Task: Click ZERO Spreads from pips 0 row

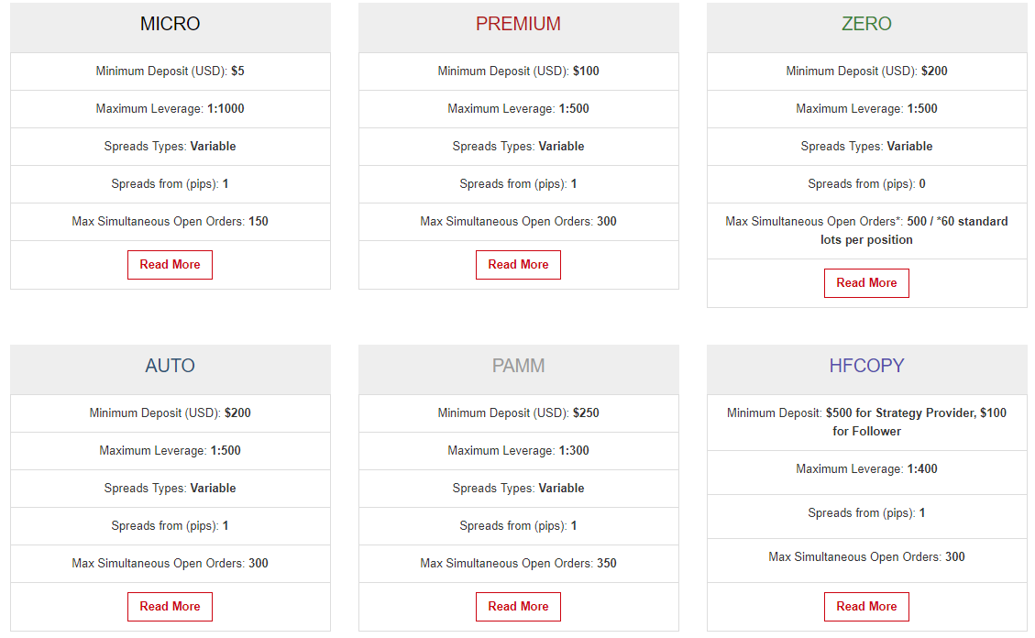Action: coord(866,184)
